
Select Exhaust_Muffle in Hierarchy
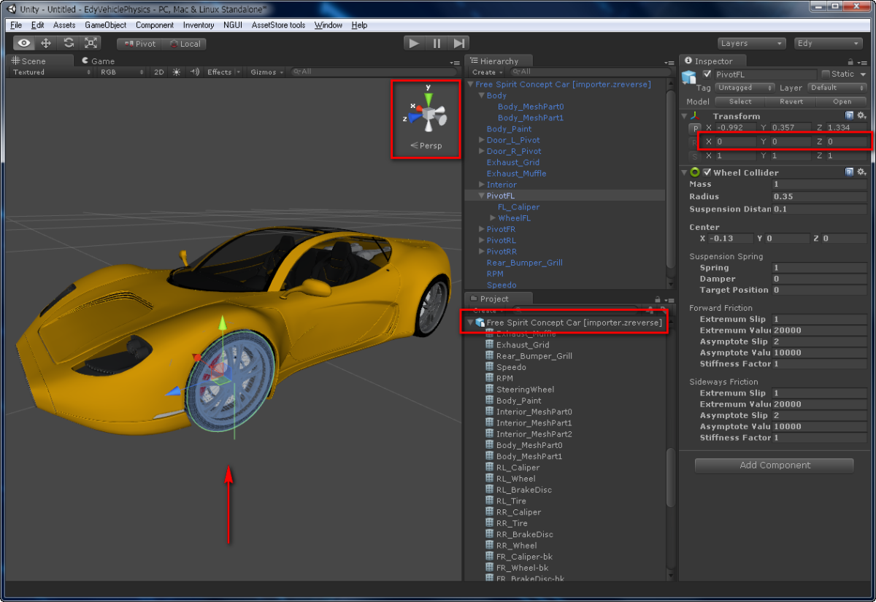pyautogui.click(x=516, y=174)
